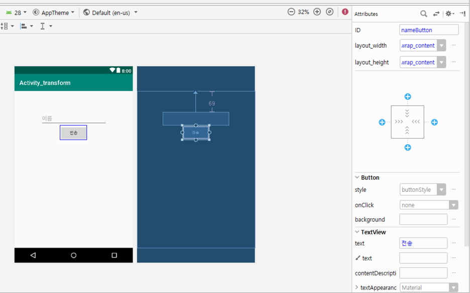Click the ID field containing nameButton
Image resolution: width=470 pixels, height=293 pixels.
pos(429,30)
